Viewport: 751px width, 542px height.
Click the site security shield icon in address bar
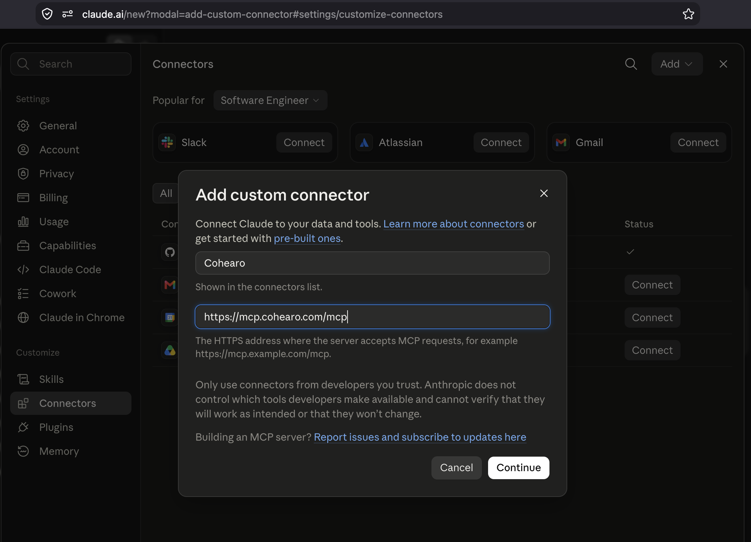tap(47, 14)
